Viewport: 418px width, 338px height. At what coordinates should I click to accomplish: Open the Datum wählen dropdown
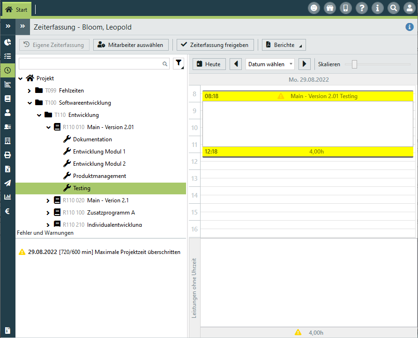tap(270, 64)
